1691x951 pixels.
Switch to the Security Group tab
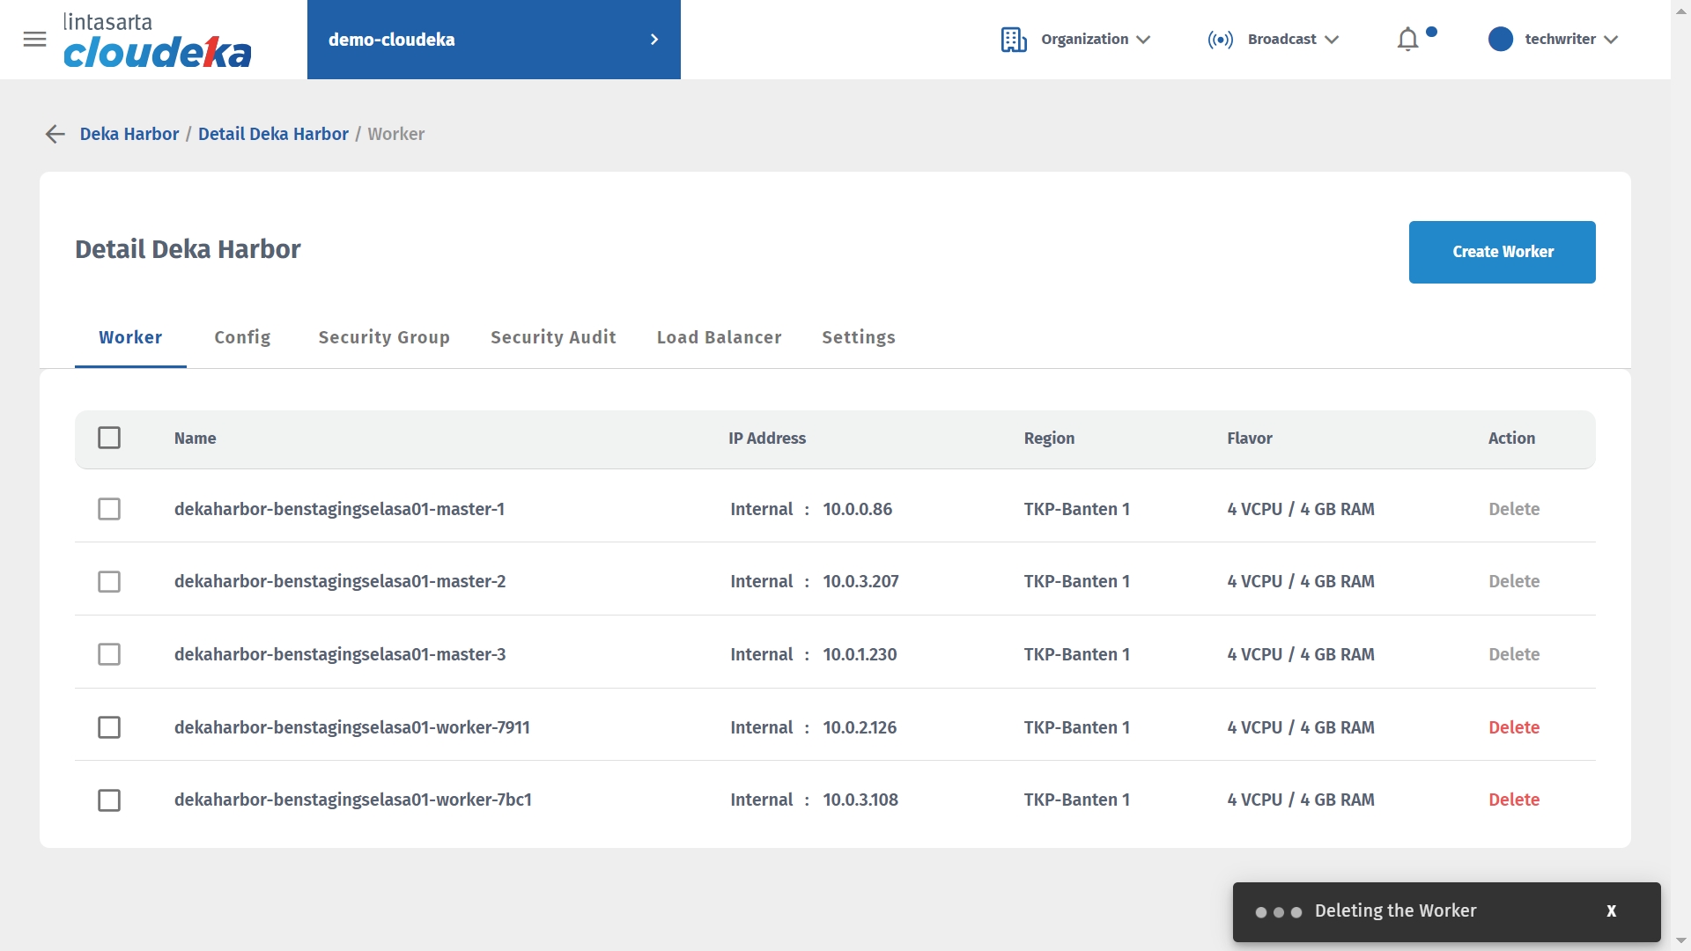tap(384, 337)
